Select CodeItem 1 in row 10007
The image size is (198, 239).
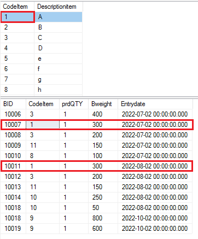(x=43, y=125)
